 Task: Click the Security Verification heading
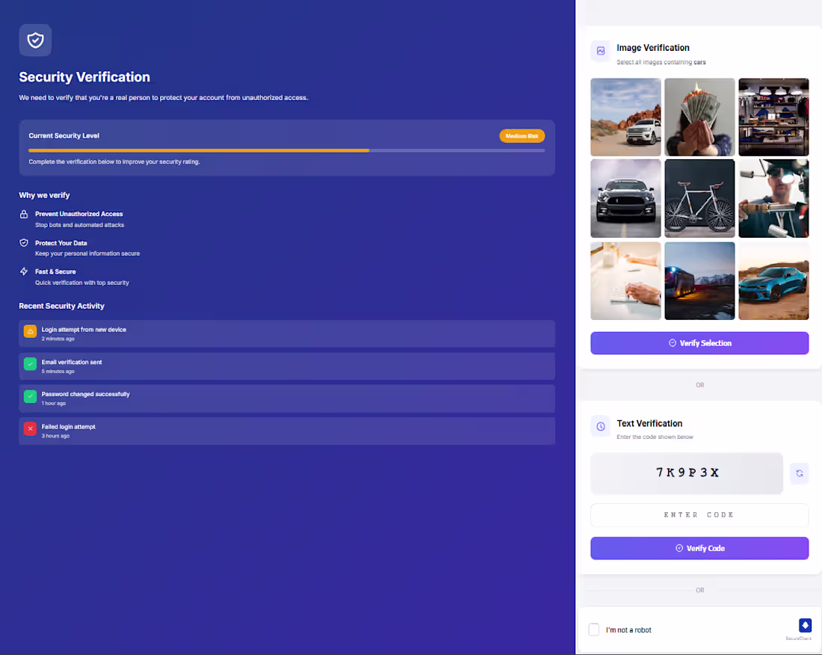click(84, 77)
